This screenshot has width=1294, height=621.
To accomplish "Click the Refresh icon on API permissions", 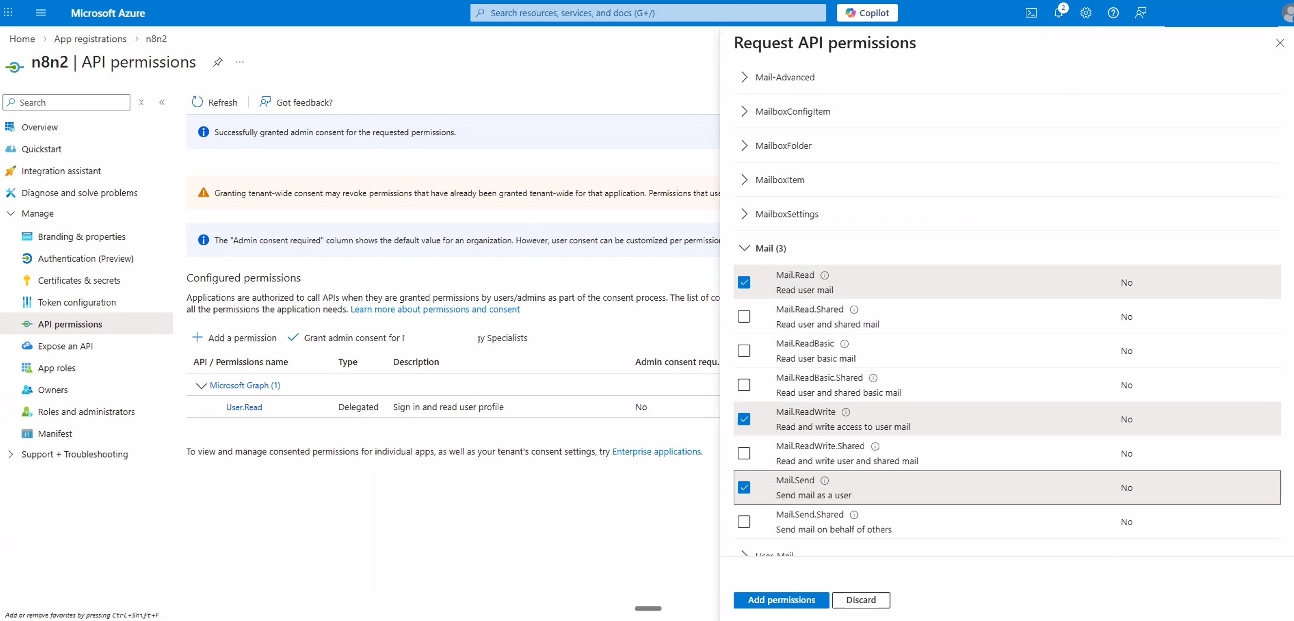I will click(197, 102).
